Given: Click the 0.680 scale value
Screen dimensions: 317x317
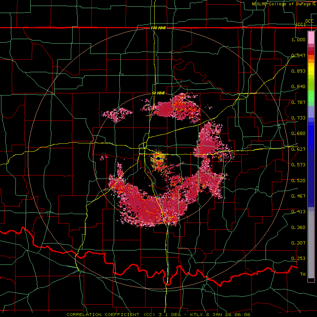Looking at the screenshot, I should pyautogui.click(x=298, y=133).
